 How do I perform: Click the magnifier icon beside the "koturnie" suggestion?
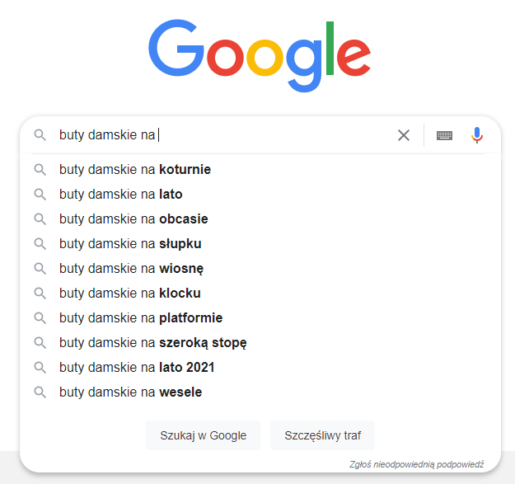tap(40, 170)
